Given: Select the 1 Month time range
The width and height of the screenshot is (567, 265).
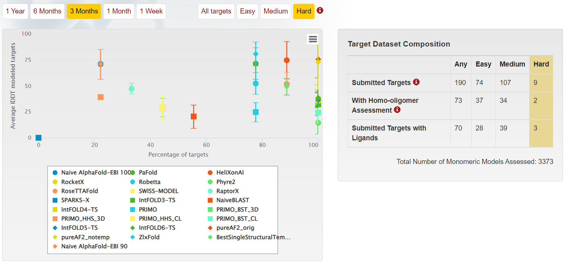Looking at the screenshot, I should pos(119,11).
